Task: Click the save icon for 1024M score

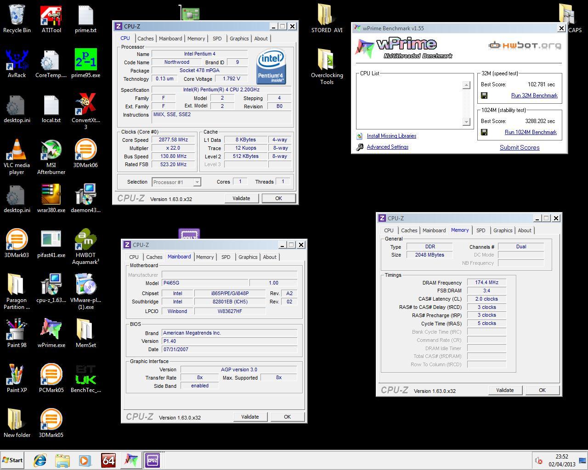Action: coord(484,132)
